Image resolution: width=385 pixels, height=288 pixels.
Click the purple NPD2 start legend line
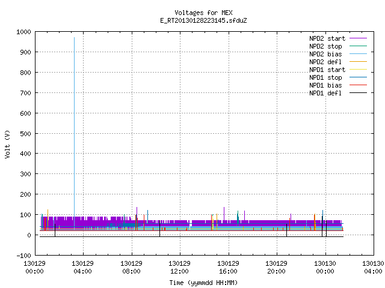point(359,38)
